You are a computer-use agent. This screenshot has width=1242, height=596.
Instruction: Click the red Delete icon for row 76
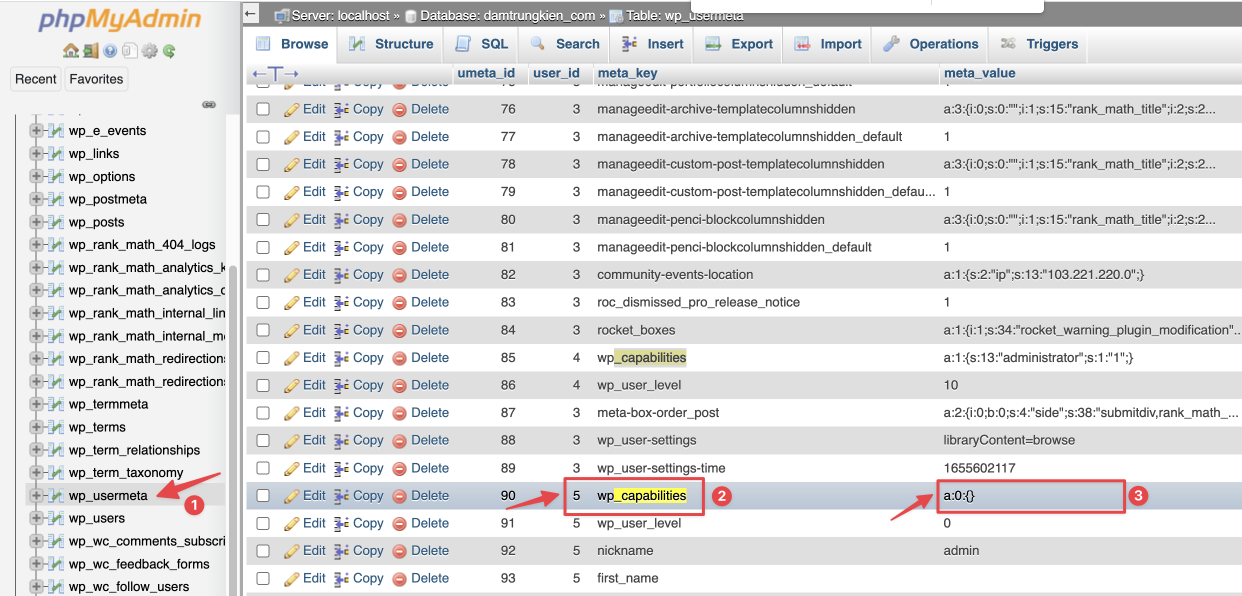coord(399,109)
